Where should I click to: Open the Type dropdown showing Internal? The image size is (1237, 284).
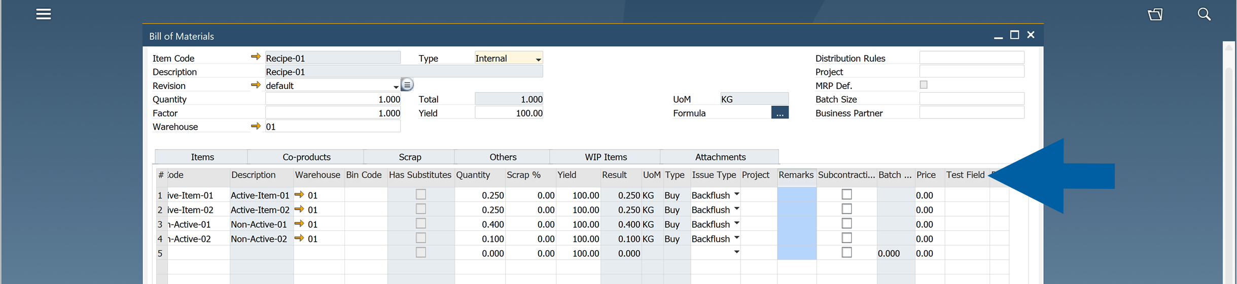[x=509, y=58]
